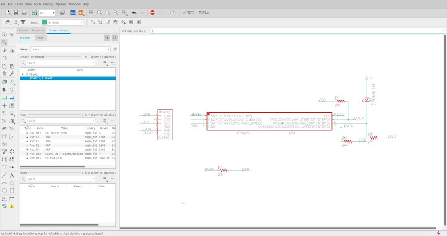Image resolution: width=447 pixels, height=236 pixels.
Task: Select the Rotate tool
Action: 5,58
